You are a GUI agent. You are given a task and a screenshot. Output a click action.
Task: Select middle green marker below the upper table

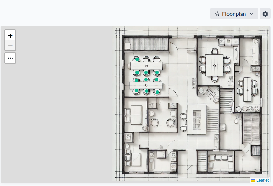pos(146,73)
